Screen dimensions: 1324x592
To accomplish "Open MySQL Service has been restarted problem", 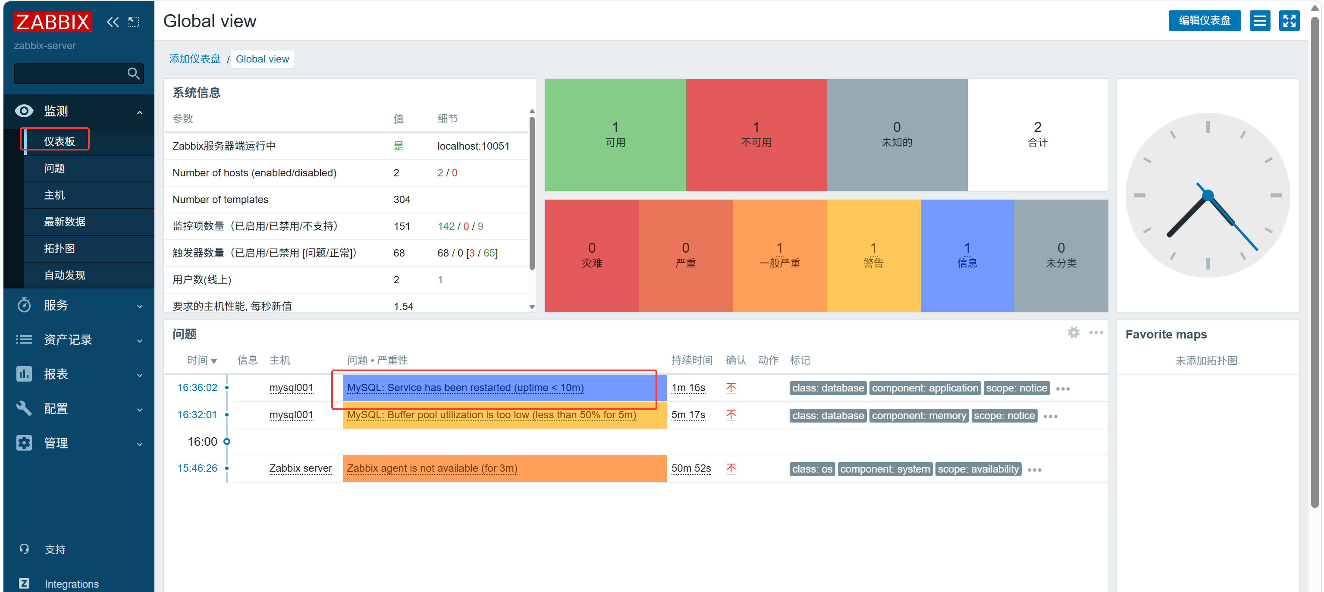I will [x=465, y=388].
